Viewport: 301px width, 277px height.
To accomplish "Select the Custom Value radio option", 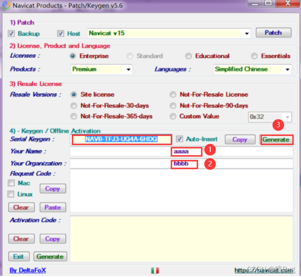I will pos(173,117).
